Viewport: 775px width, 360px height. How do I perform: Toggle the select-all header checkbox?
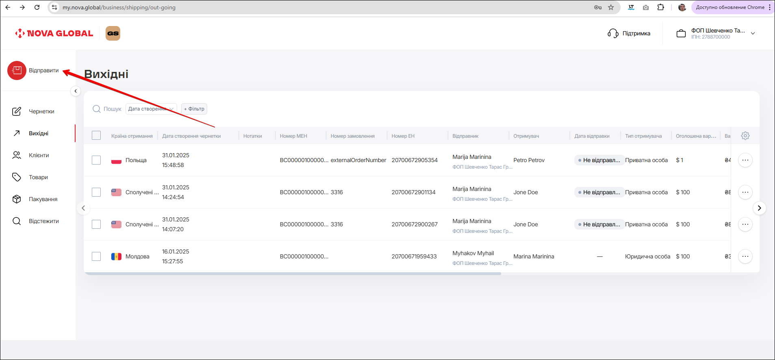click(x=96, y=136)
